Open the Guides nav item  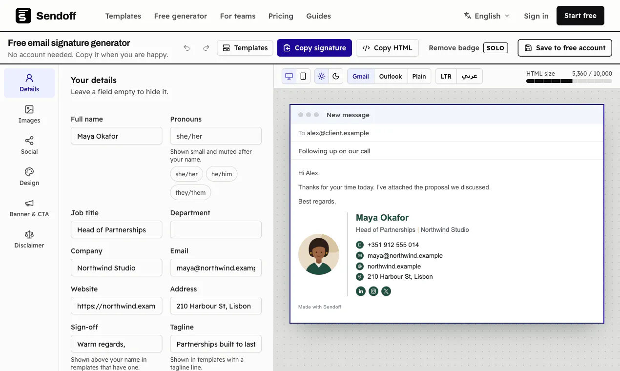click(x=319, y=16)
